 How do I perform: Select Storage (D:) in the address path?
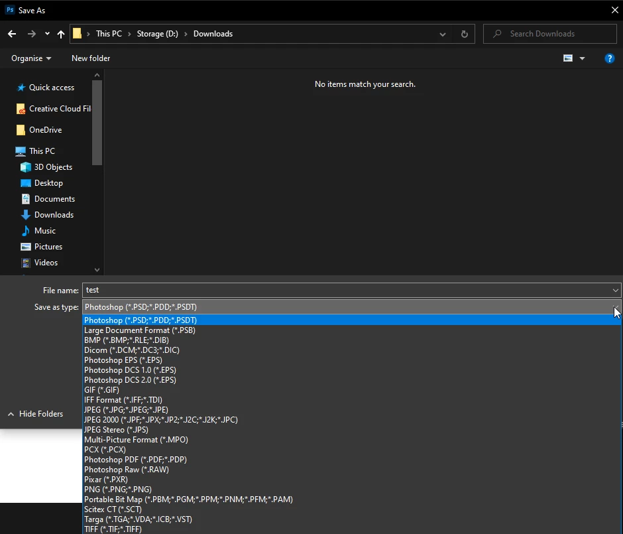tap(157, 34)
